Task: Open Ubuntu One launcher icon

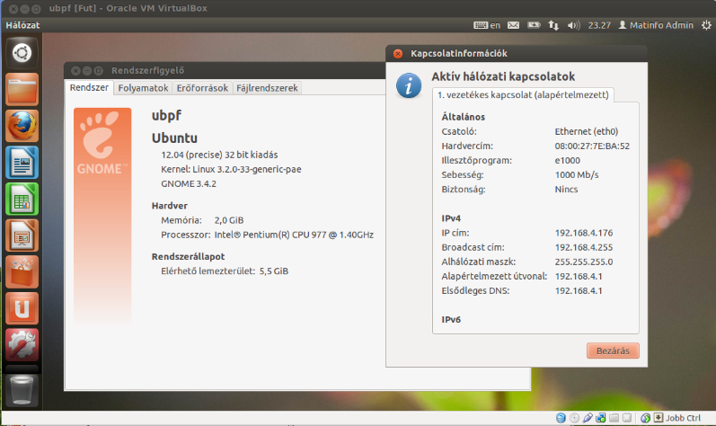Action: (x=22, y=308)
